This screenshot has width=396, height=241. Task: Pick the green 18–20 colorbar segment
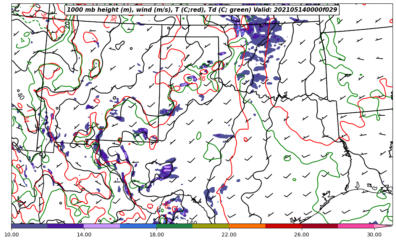[174, 226]
